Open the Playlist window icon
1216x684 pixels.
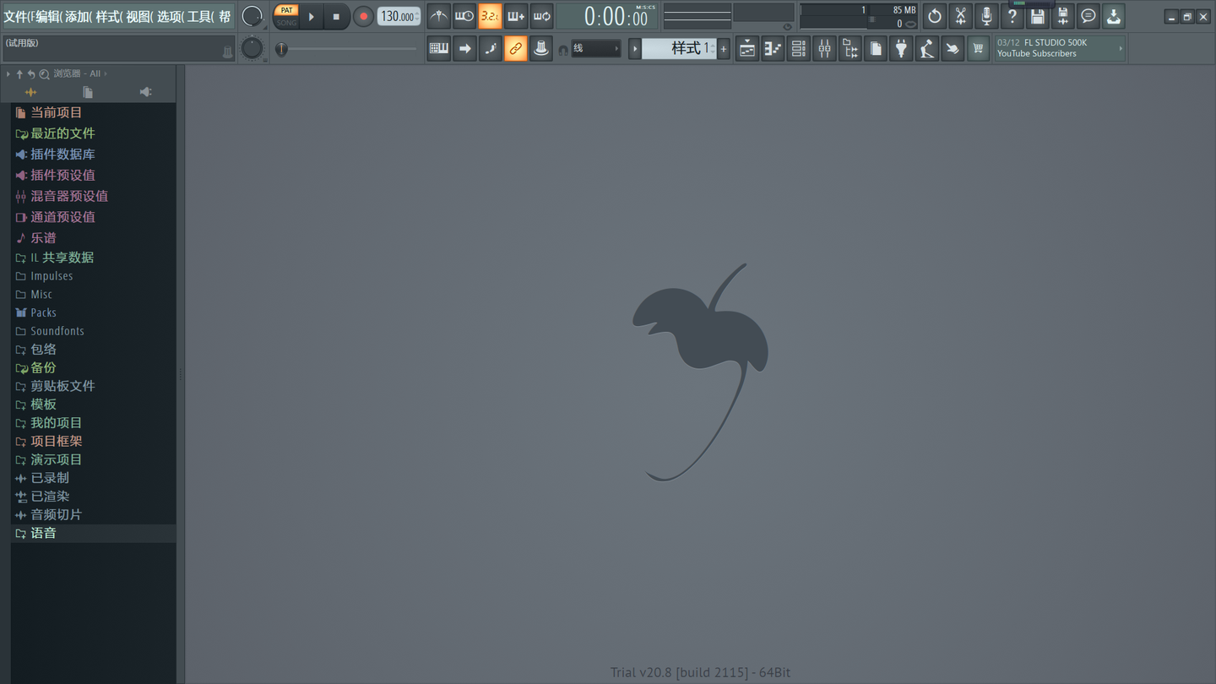click(x=747, y=48)
